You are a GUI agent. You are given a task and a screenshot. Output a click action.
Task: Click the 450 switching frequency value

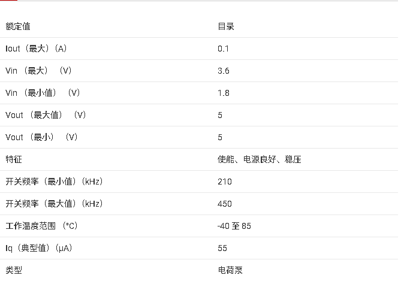coord(224,204)
